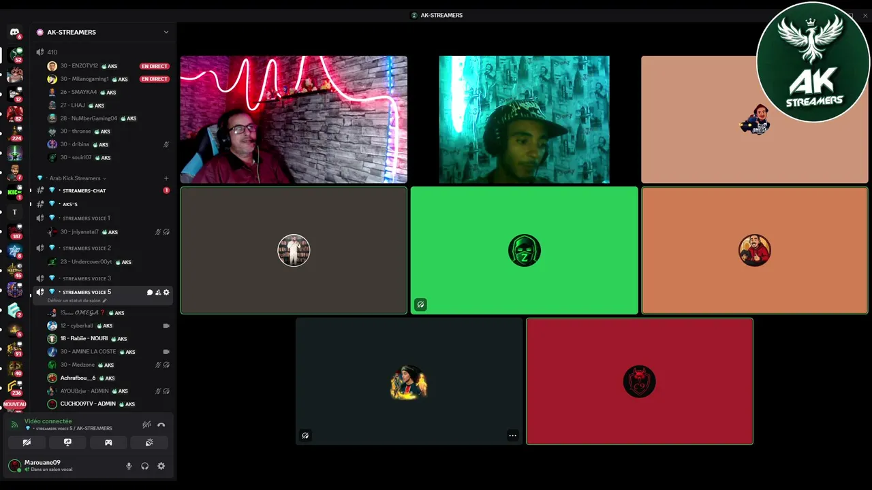
Task: Open Marouane09 user profile panel
Action: [48, 466]
